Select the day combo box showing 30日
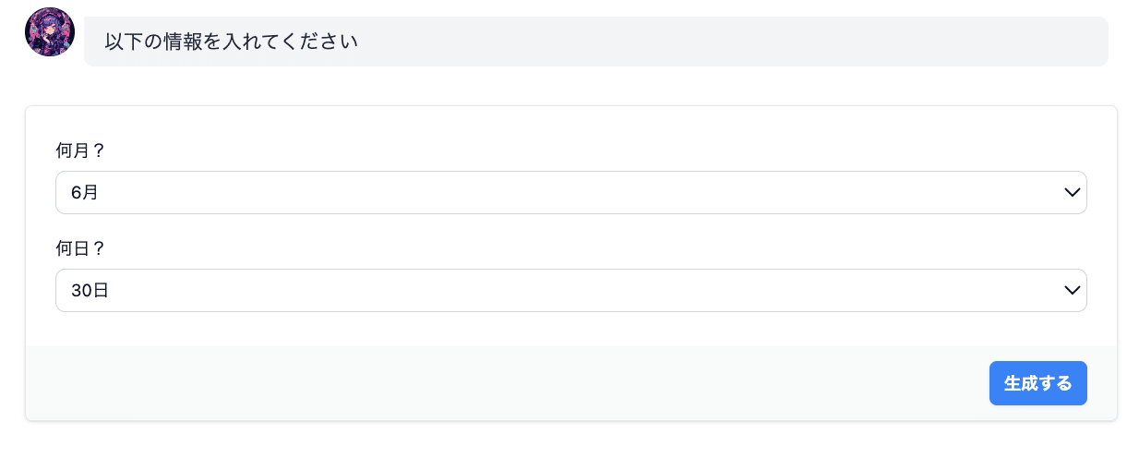The height and width of the screenshot is (458, 1139). [570, 290]
